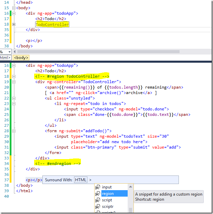Click the #region TodoController comment line
This screenshot has width=213, height=214.
(x=72, y=76)
